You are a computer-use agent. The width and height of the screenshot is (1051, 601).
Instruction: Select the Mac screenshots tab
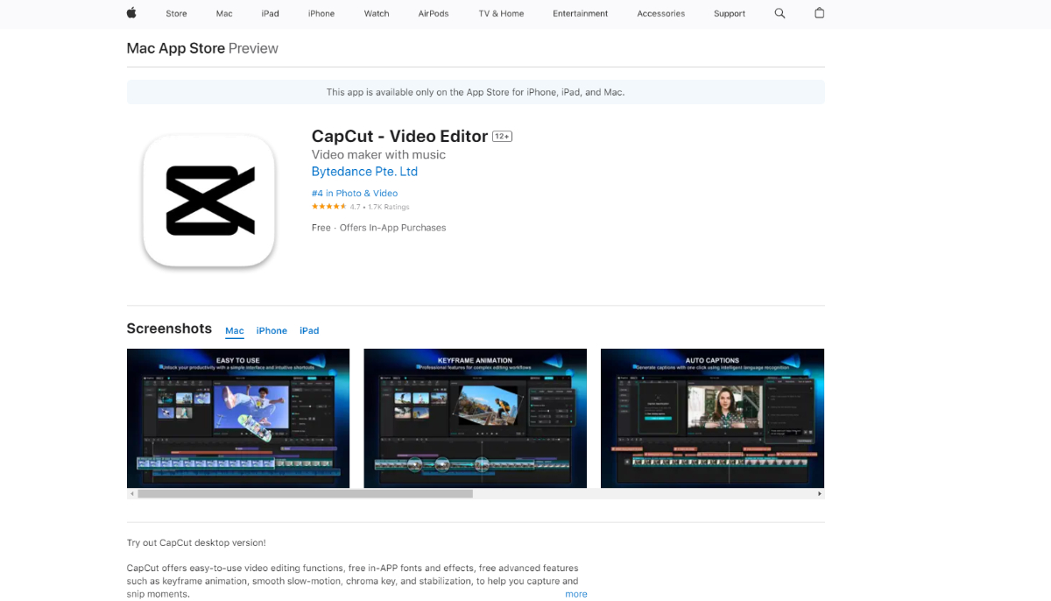pyautogui.click(x=235, y=331)
